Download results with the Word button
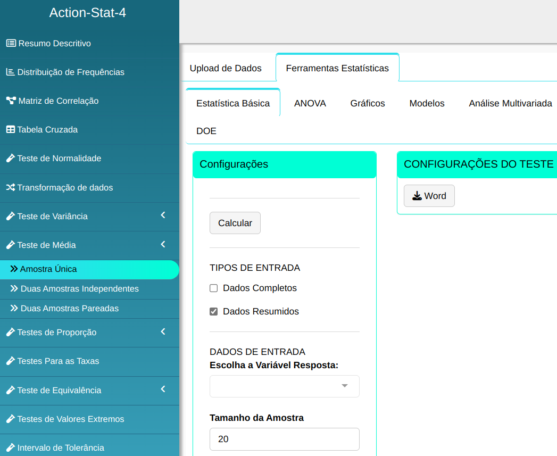This screenshot has height=456, width=557. coord(429,196)
